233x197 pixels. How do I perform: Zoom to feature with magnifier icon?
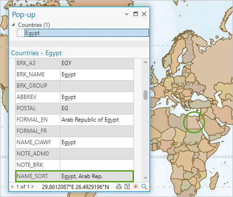tap(144, 187)
